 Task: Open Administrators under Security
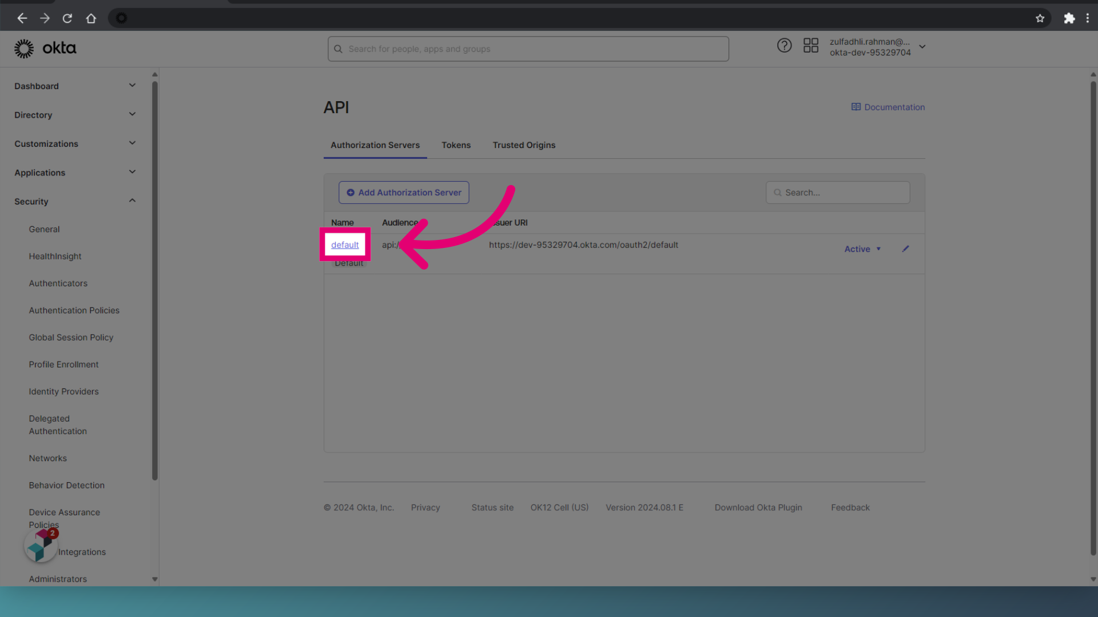point(58,579)
